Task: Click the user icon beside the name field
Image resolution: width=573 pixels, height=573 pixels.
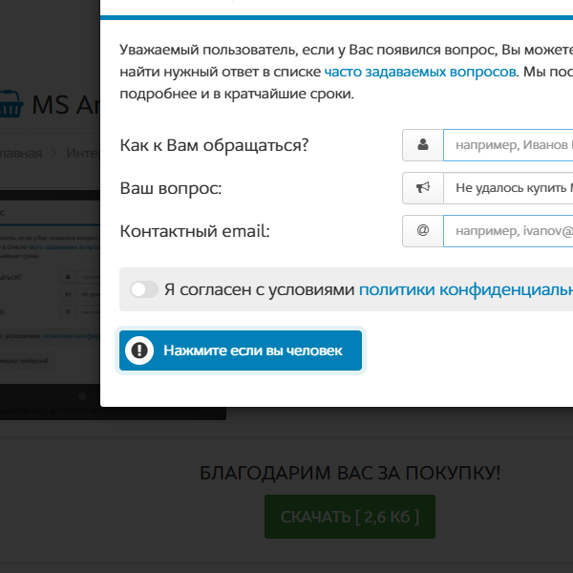Action: pyautogui.click(x=423, y=146)
